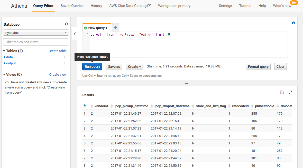Open Help menu
Screen dimensions: 303x168
(262, 6)
